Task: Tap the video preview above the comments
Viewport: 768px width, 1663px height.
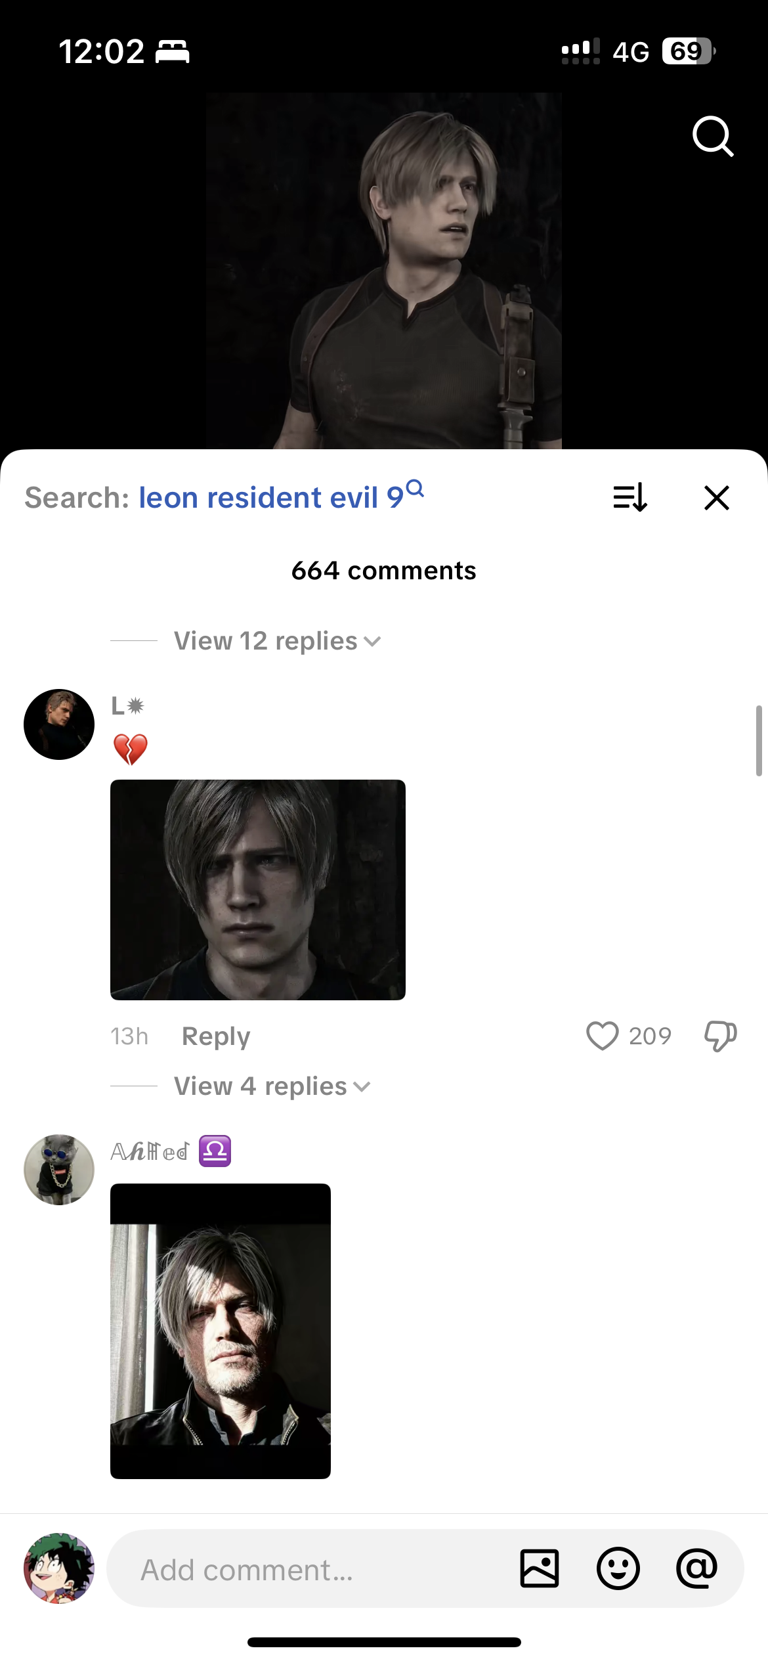Action: [384, 271]
